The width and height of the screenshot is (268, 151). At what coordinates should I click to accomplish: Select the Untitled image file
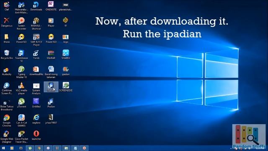tap(36, 103)
